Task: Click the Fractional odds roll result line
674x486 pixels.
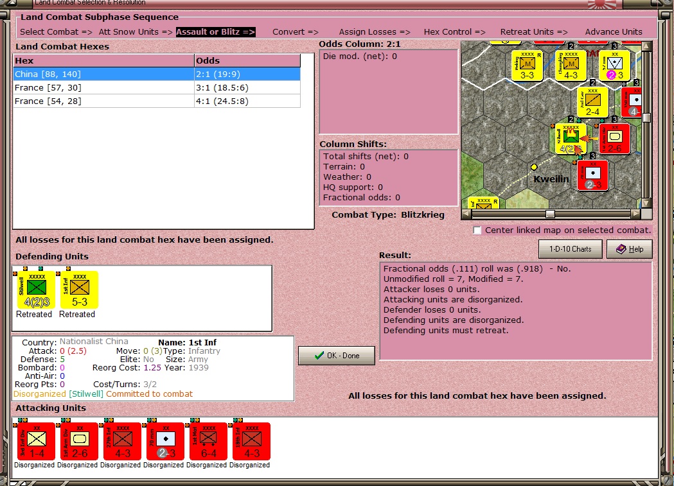Action: tap(477, 269)
